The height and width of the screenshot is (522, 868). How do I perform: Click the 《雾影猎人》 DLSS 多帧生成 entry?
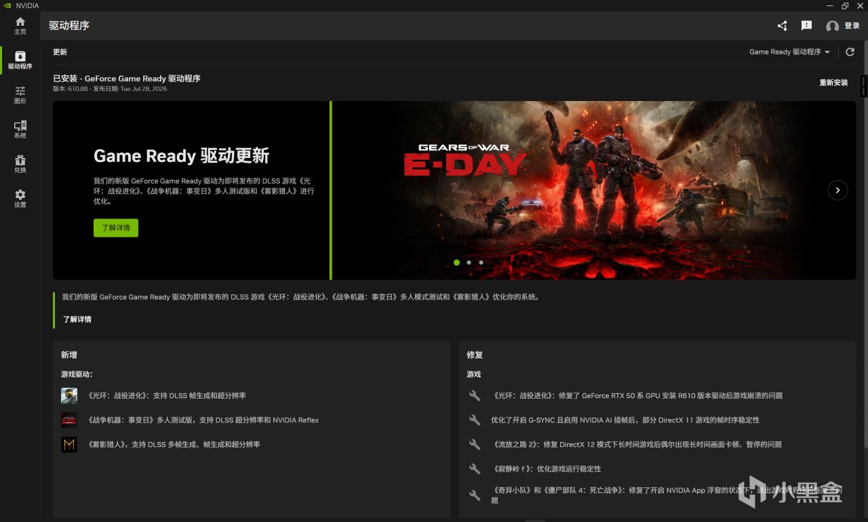[x=173, y=445]
